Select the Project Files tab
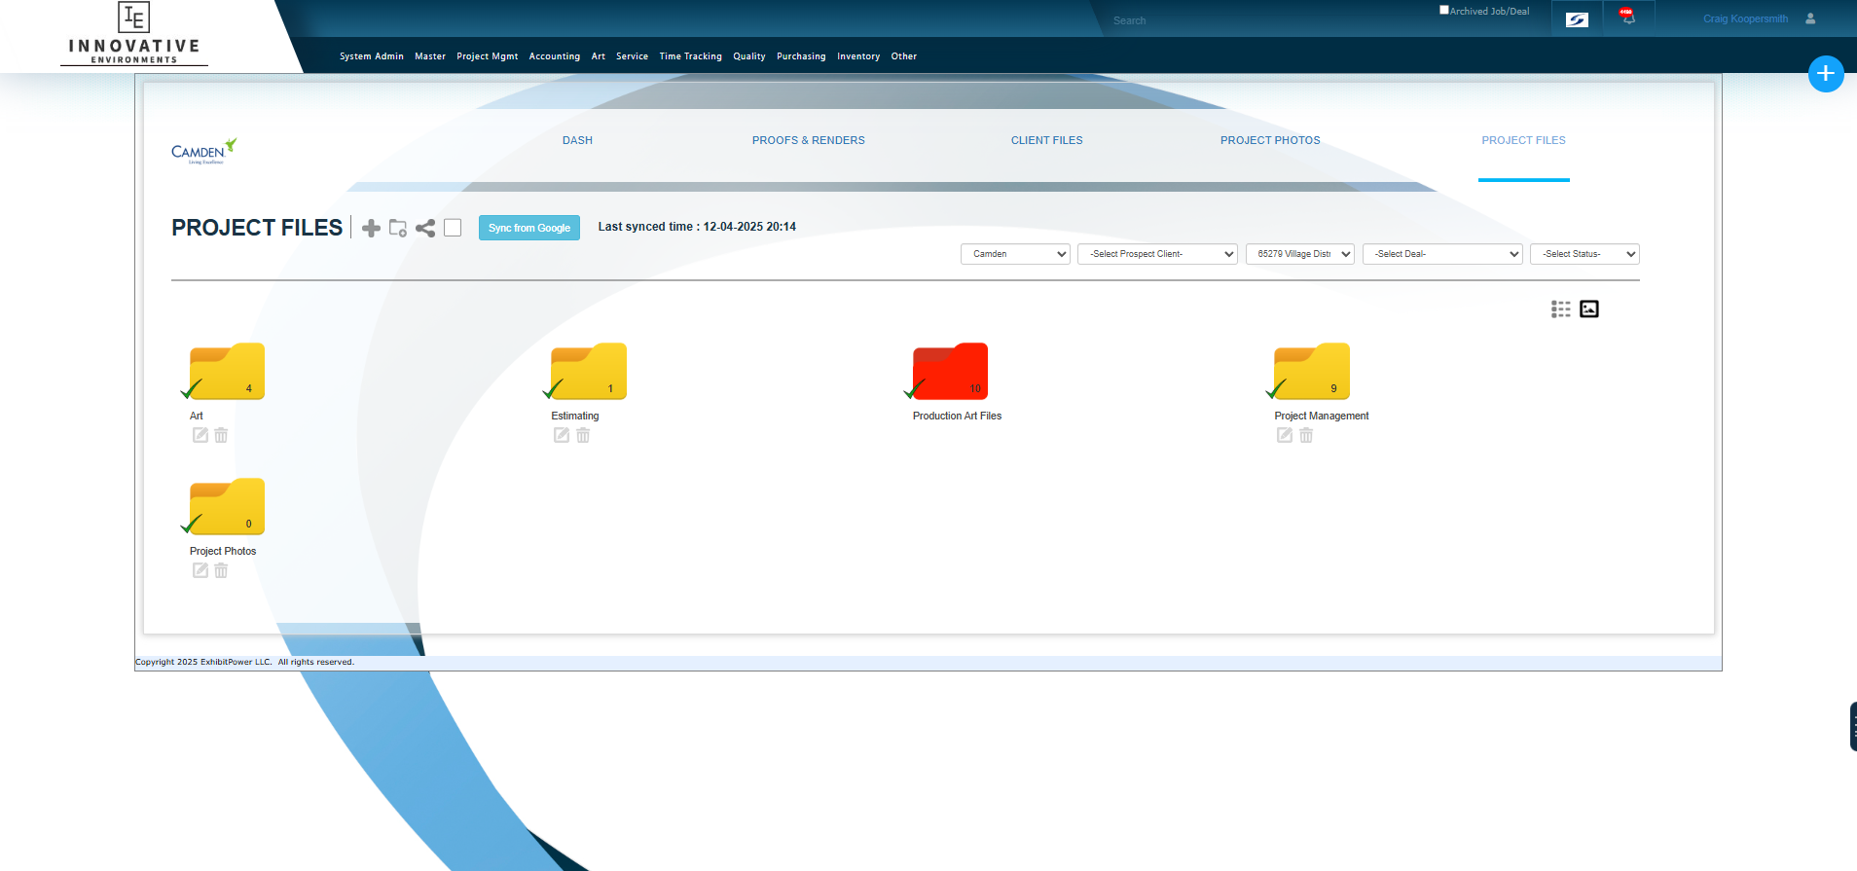The height and width of the screenshot is (871, 1857). [1523, 140]
